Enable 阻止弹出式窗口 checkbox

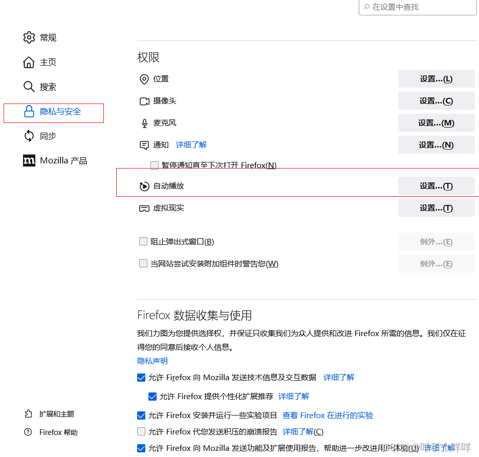coord(143,241)
